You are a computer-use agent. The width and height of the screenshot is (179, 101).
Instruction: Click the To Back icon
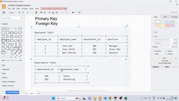(x=45, y=12)
